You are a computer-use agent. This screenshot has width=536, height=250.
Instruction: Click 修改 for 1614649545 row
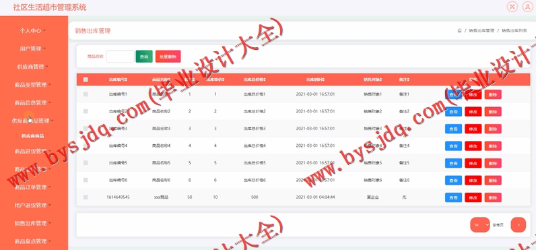[x=473, y=197]
